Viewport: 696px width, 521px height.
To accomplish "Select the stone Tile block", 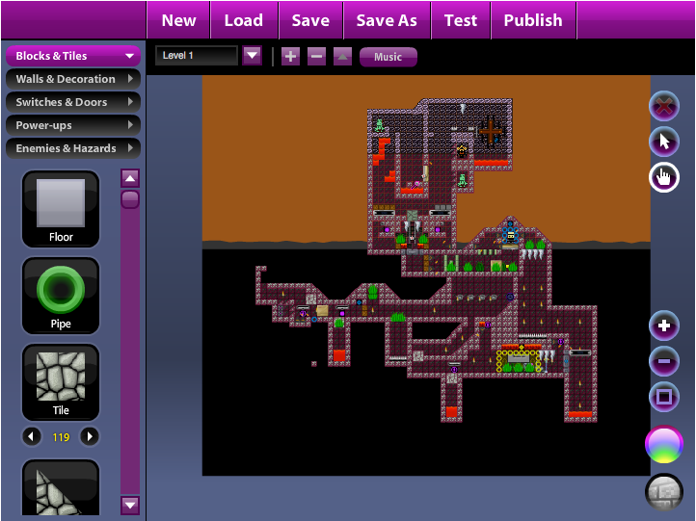I will (x=61, y=382).
